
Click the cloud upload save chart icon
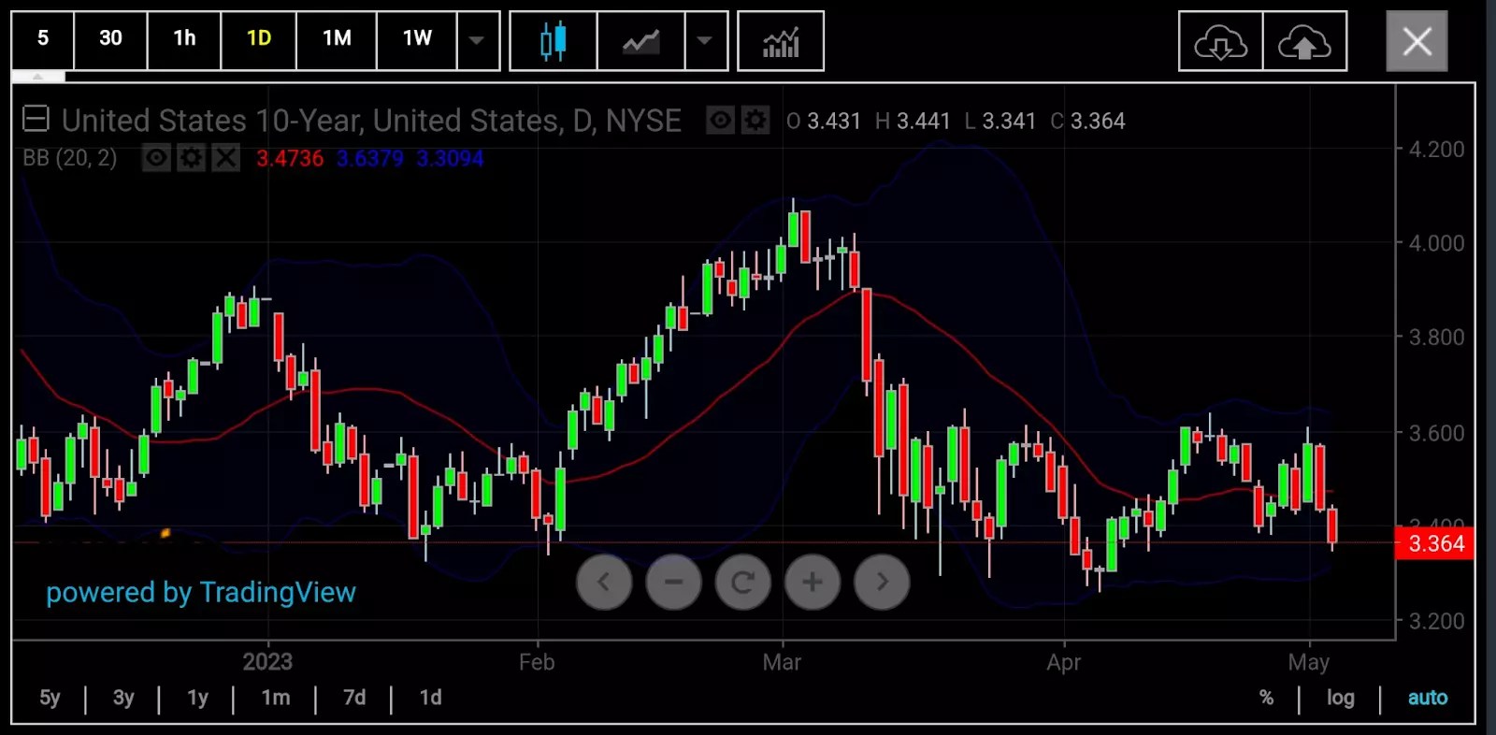point(1305,41)
